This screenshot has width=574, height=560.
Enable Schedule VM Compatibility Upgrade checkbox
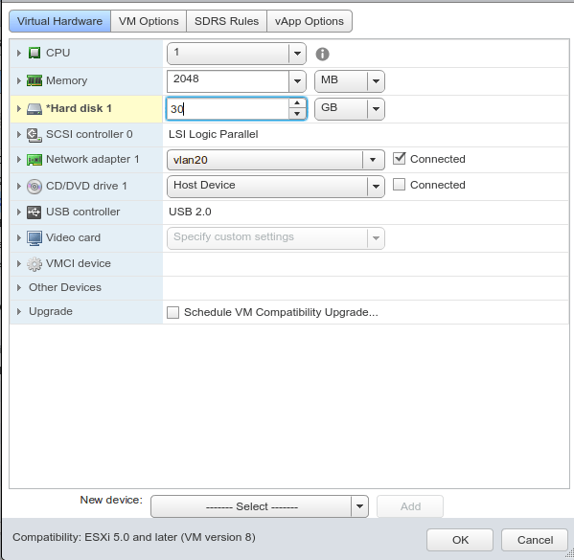172,313
